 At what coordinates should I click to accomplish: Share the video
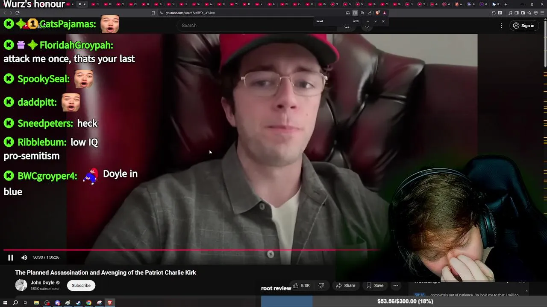pos(345,285)
